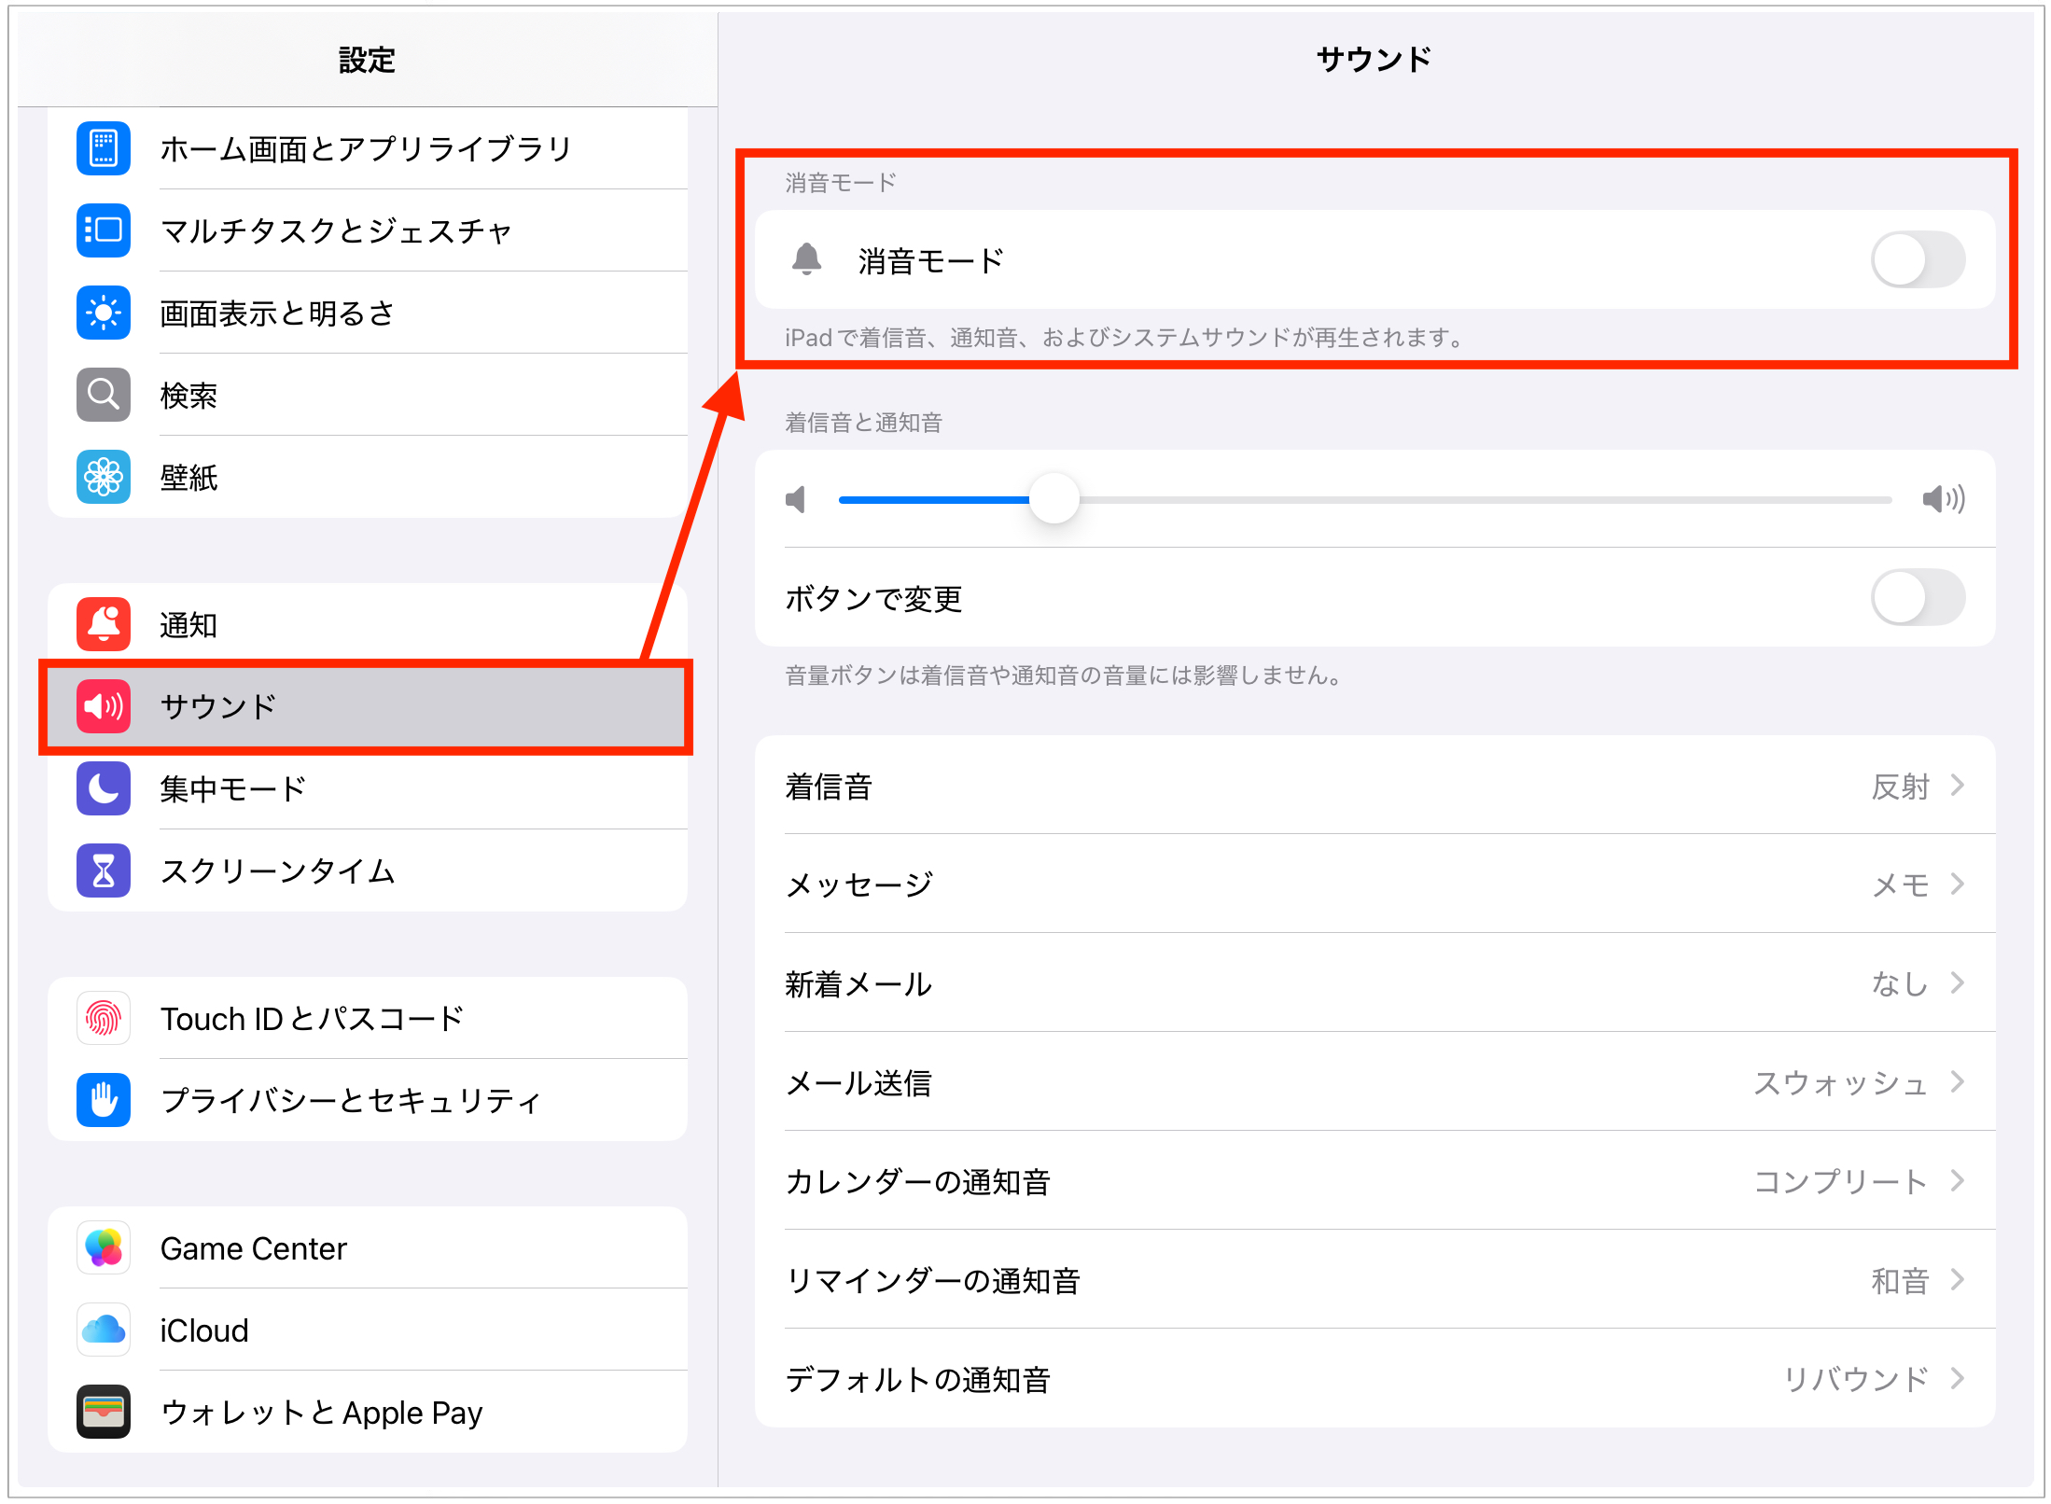The image size is (2051, 1504).
Task: Expand the メッセージ tone chevron
Action: [1957, 884]
